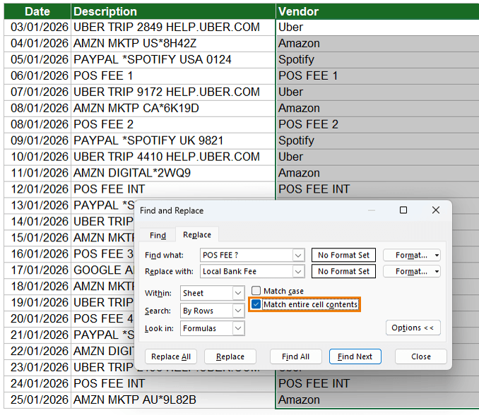The height and width of the screenshot is (415, 479).
Task: Collapse options with Options << button
Action: (x=413, y=327)
